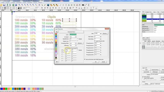Switch to the Output tab
The width and height of the screenshot is (164, 92).
pos(147,12)
